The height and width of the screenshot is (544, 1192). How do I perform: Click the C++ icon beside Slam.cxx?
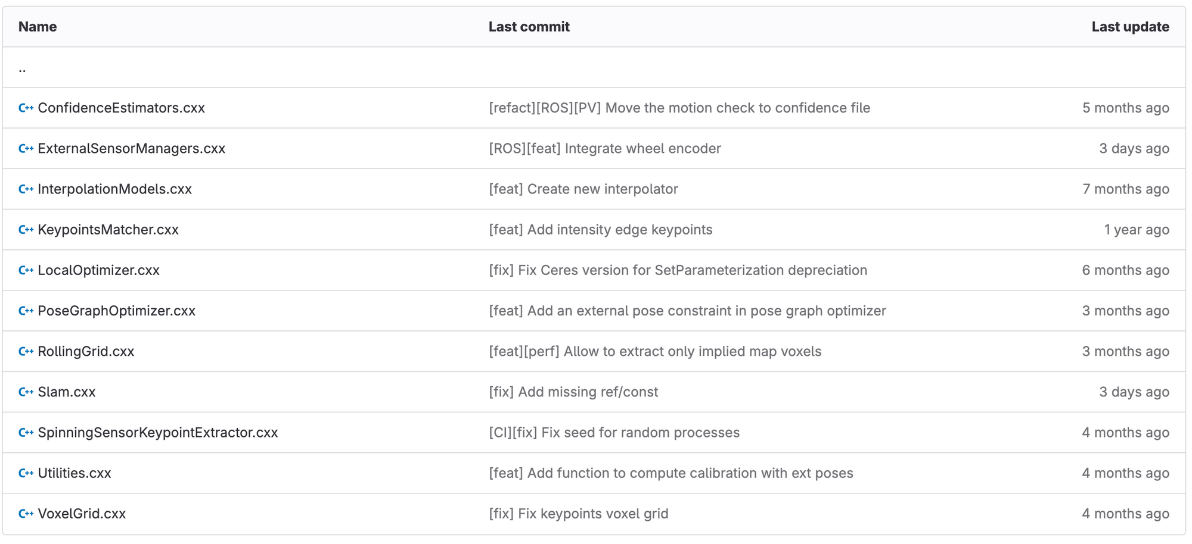26,392
